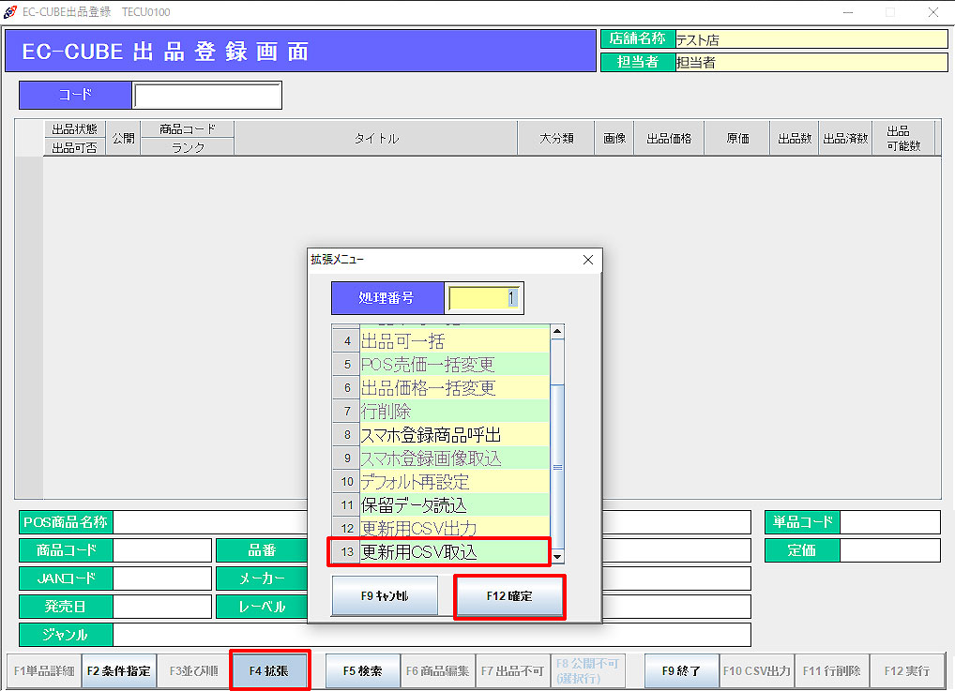Viewport: 955px width, 691px height.
Task: Close the 拡張メニュー dialog with X
Action: pos(588,260)
